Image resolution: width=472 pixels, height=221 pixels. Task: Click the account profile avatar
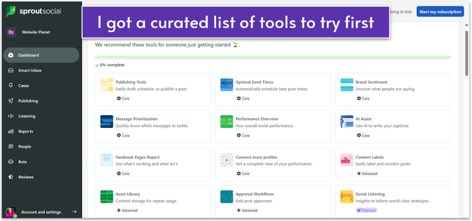pos(11,212)
